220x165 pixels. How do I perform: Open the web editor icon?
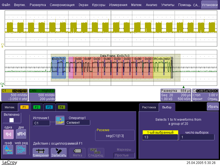(x=21, y=150)
